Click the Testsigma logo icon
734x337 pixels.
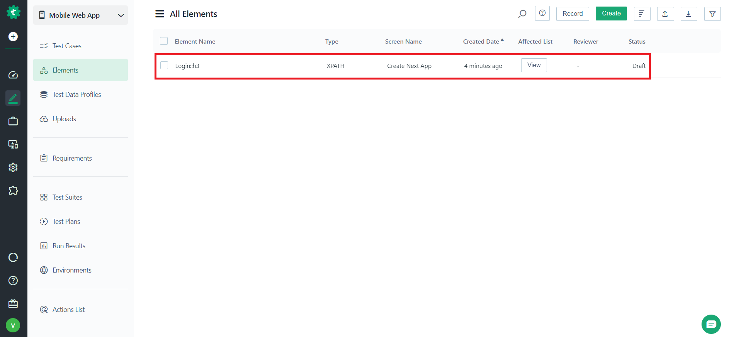(x=14, y=12)
